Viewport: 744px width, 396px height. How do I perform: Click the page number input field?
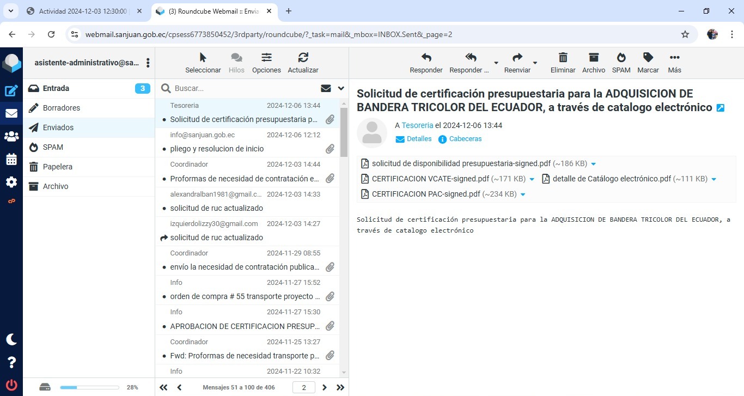point(303,387)
